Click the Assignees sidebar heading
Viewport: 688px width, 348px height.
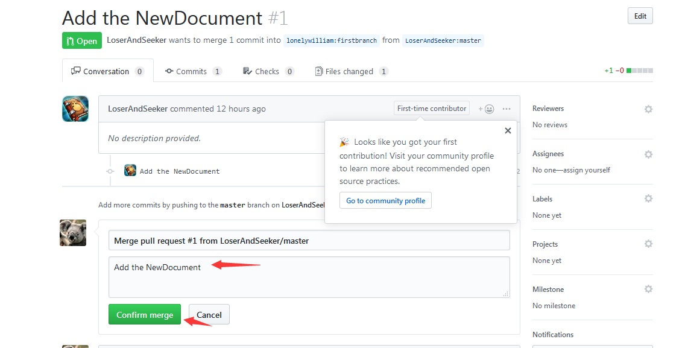(x=548, y=154)
